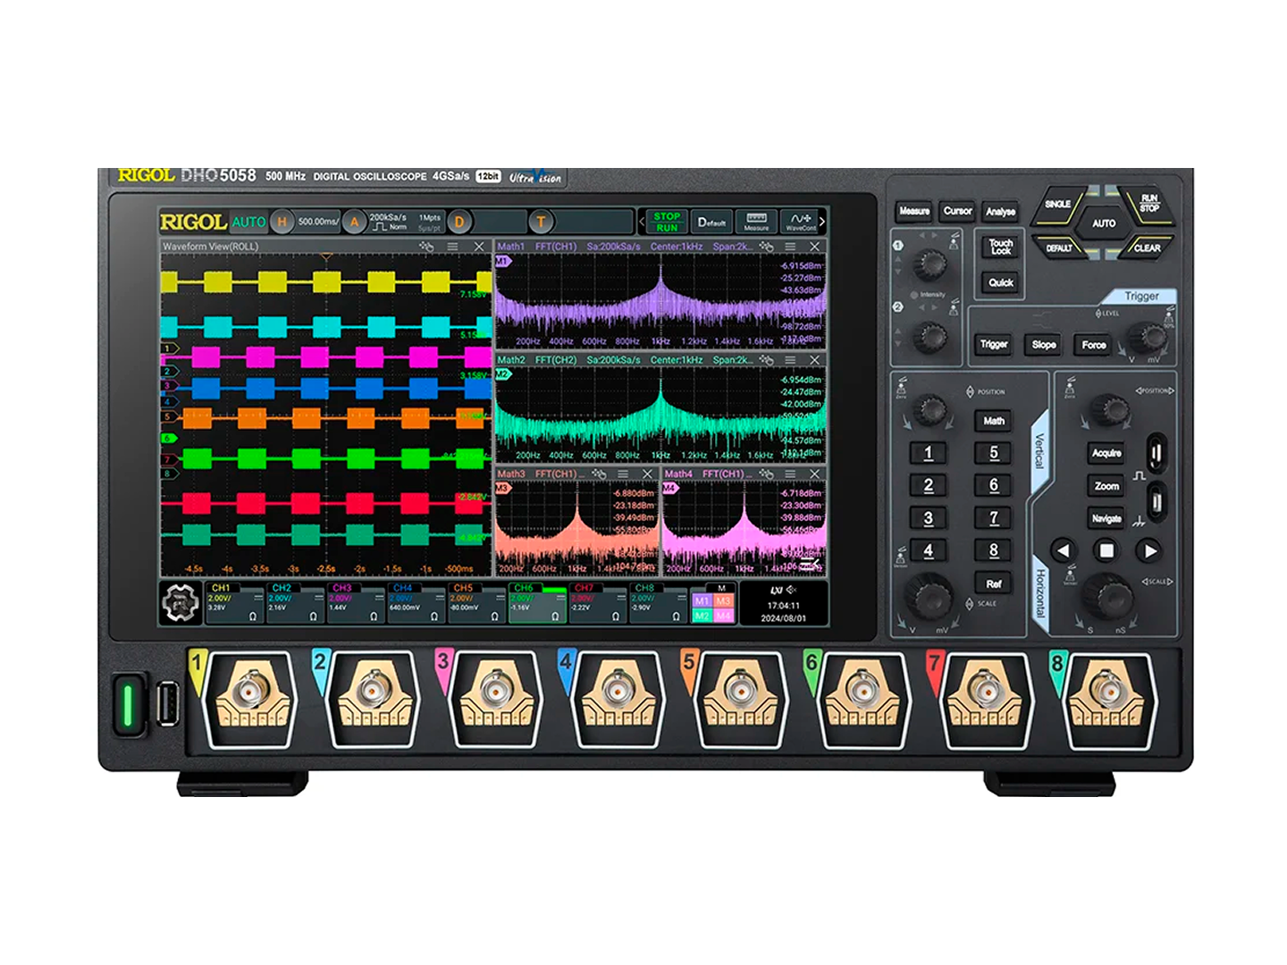
Task: Click the Force trigger key
Action: (1094, 345)
